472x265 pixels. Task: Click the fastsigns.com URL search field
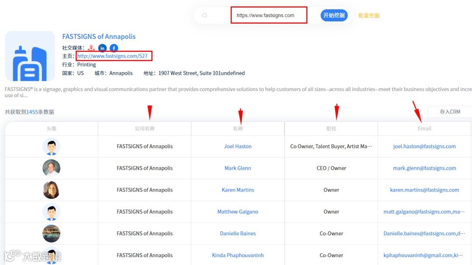pos(269,15)
